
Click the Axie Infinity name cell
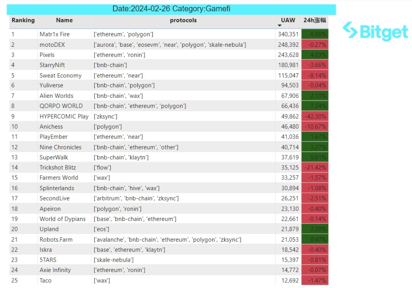[x=55, y=270]
